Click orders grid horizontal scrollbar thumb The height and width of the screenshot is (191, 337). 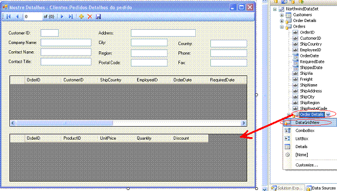click(64, 123)
